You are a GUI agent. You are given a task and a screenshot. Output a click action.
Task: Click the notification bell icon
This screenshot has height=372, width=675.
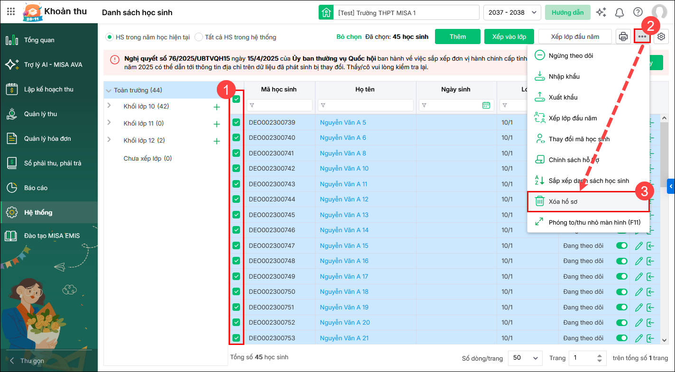coord(620,12)
